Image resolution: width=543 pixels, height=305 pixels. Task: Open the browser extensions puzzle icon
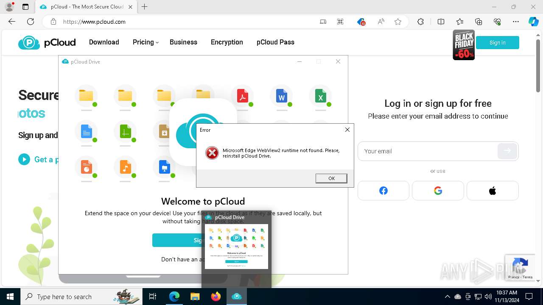coord(420,22)
